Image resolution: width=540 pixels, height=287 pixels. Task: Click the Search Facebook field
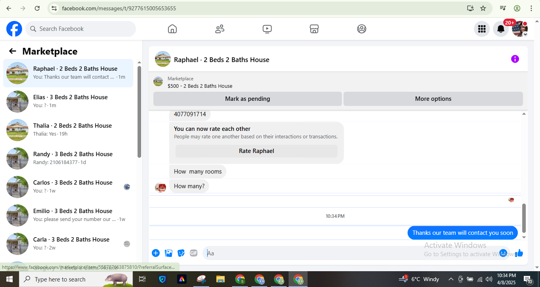pos(81,29)
